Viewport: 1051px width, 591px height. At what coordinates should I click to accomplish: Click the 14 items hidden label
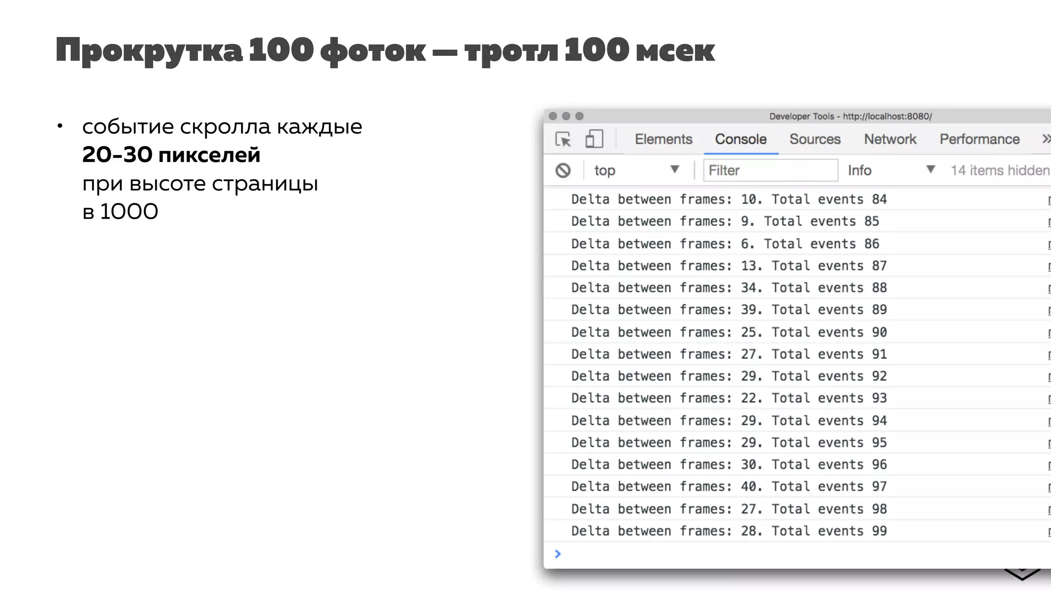click(1000, 170)
